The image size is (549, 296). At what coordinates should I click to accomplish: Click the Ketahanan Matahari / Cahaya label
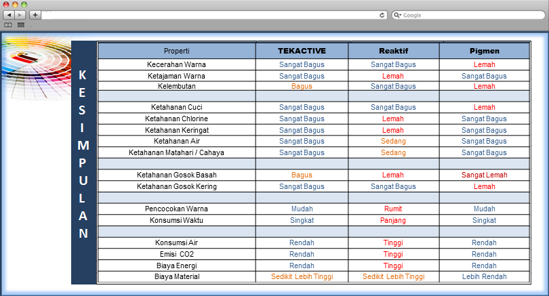[176, 152]
